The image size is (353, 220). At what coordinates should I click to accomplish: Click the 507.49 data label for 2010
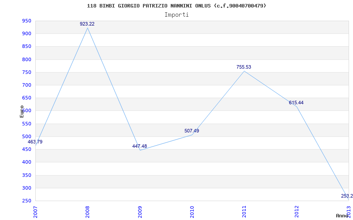192,131
